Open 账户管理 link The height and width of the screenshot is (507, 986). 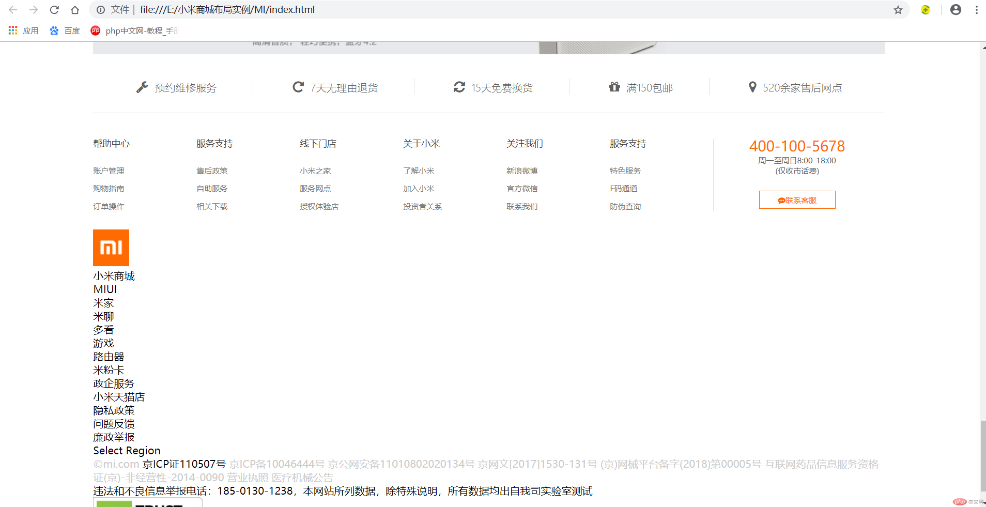(109, 171)
